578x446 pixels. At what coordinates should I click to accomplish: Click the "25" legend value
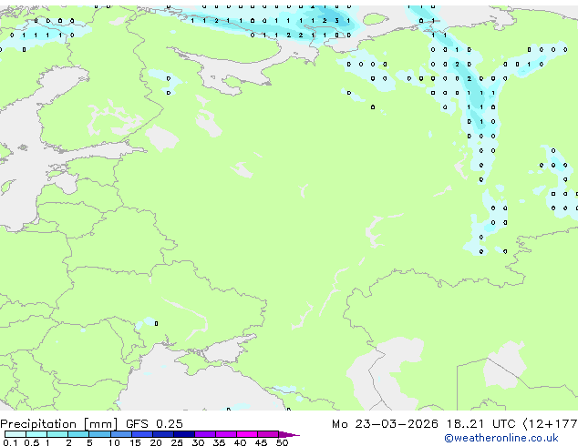point(177,442)
